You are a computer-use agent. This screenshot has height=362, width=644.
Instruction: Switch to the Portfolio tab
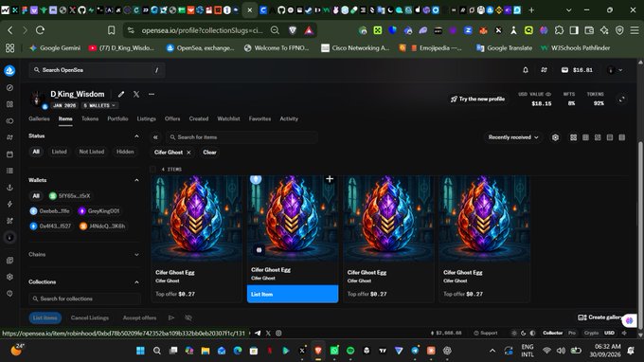click(x=117, y=118)
